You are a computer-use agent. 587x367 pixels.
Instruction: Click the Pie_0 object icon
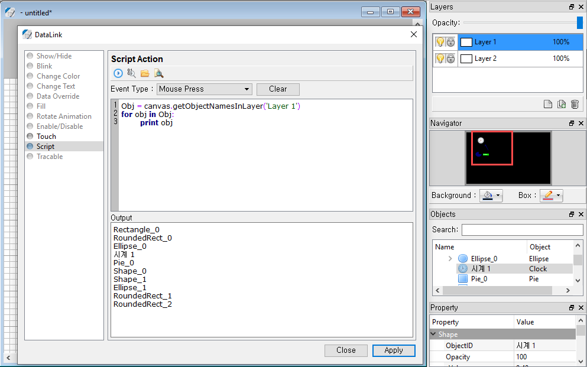(x=463, y=279)
